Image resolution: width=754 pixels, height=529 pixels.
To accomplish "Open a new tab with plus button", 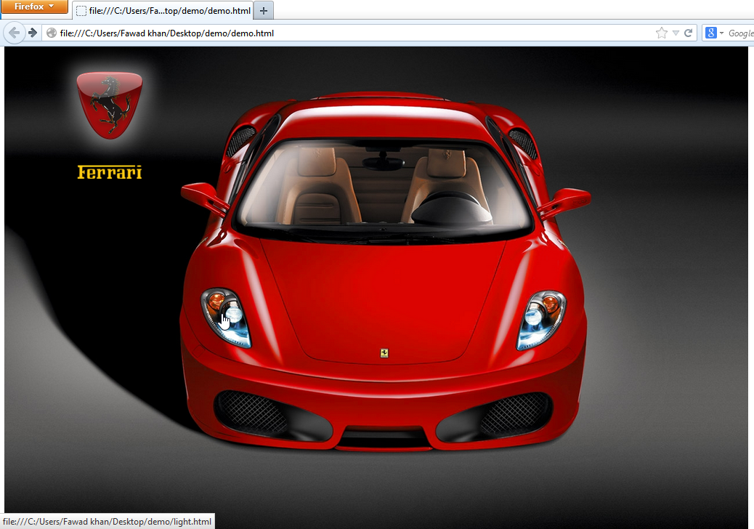I will point(264,11).
